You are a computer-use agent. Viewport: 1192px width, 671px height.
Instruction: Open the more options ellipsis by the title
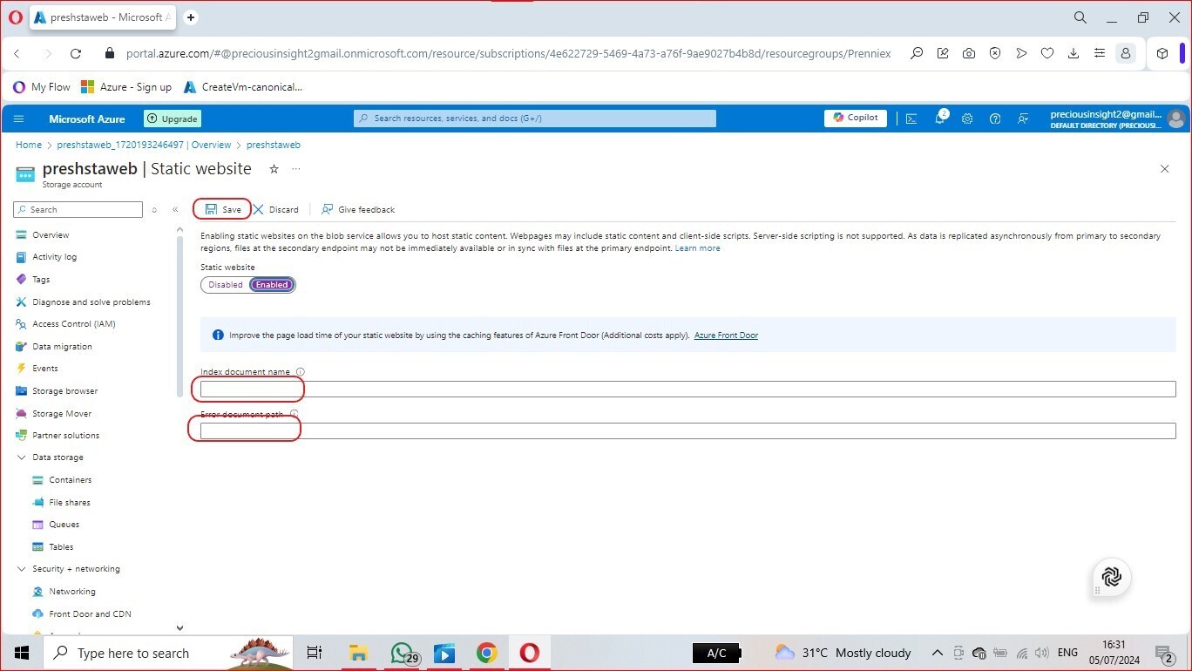click(x=296, y=169)
